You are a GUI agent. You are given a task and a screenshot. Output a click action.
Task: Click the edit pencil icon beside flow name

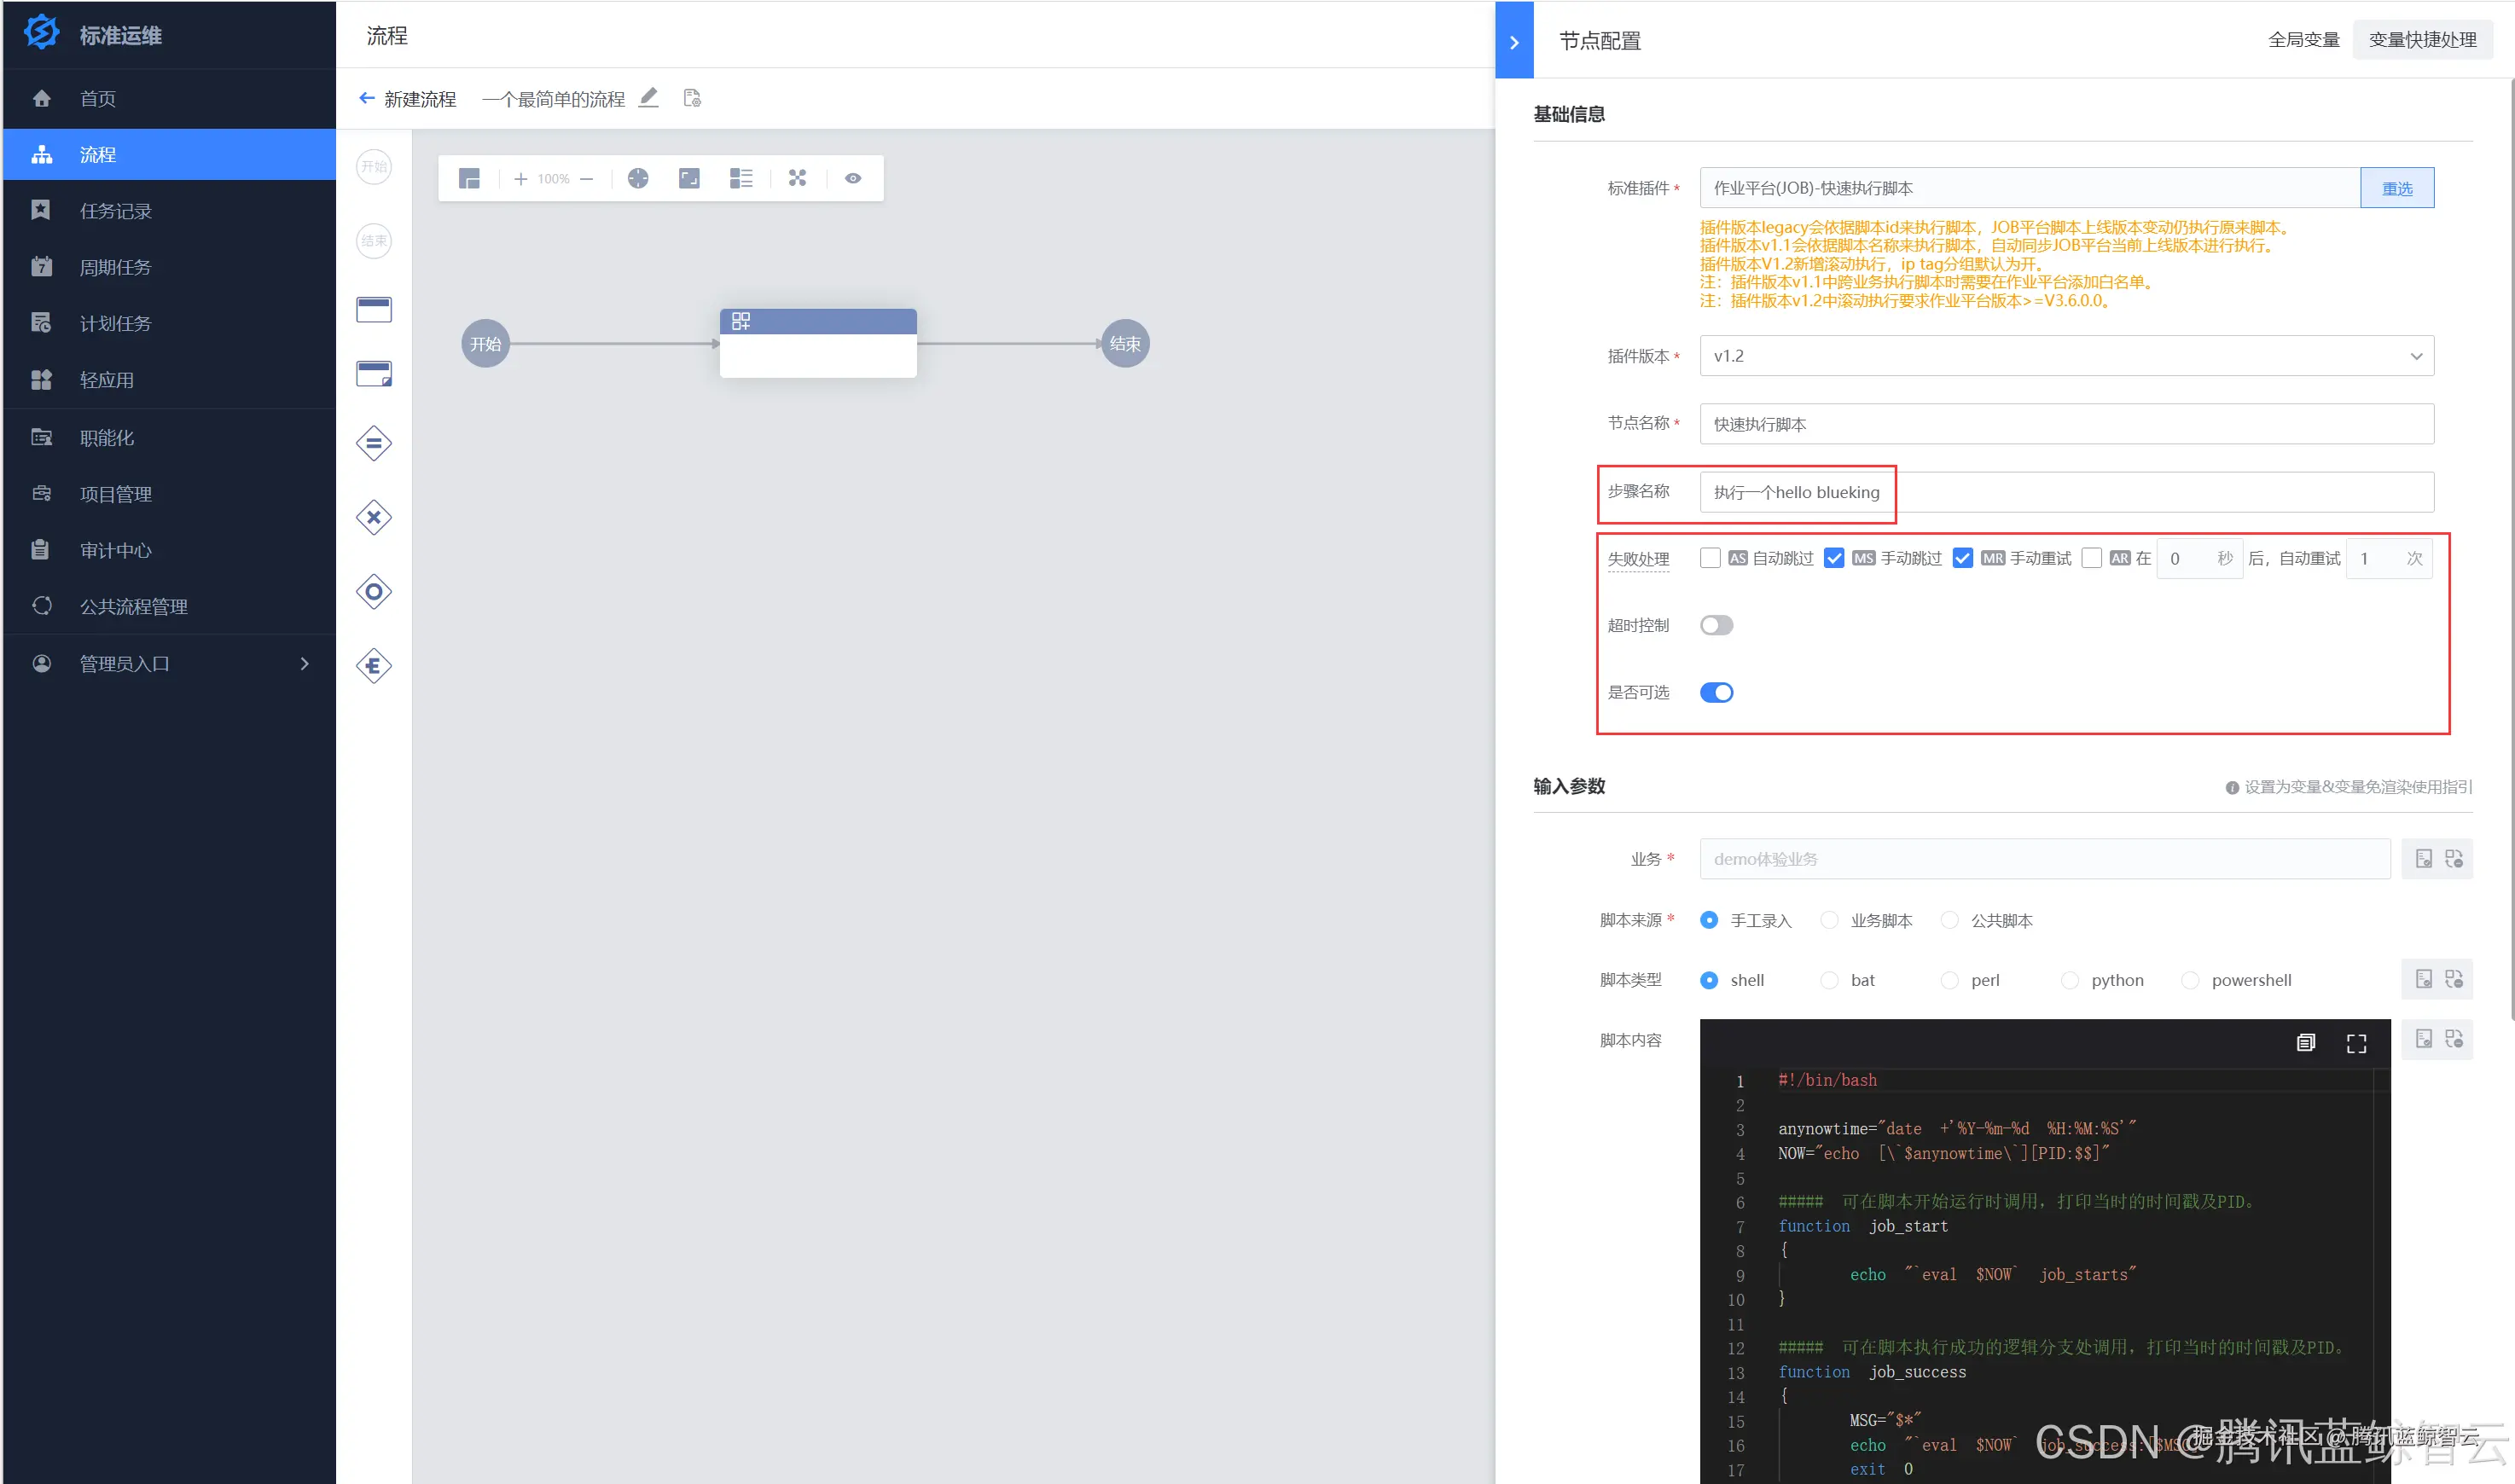pyautogui.click(x=649, y=98)
